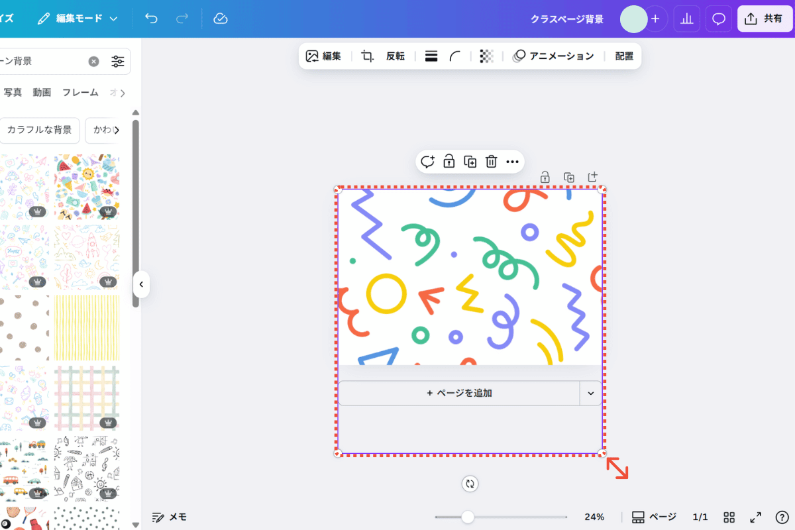Click 配置 position button
This screenshot has height=530, width=795.
coord(624,56)
